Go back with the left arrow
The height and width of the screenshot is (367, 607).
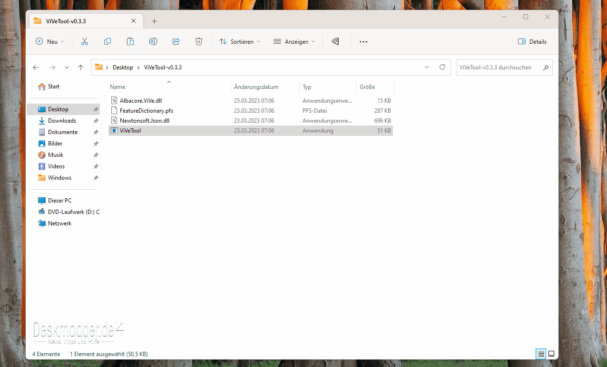coord(36,68)
